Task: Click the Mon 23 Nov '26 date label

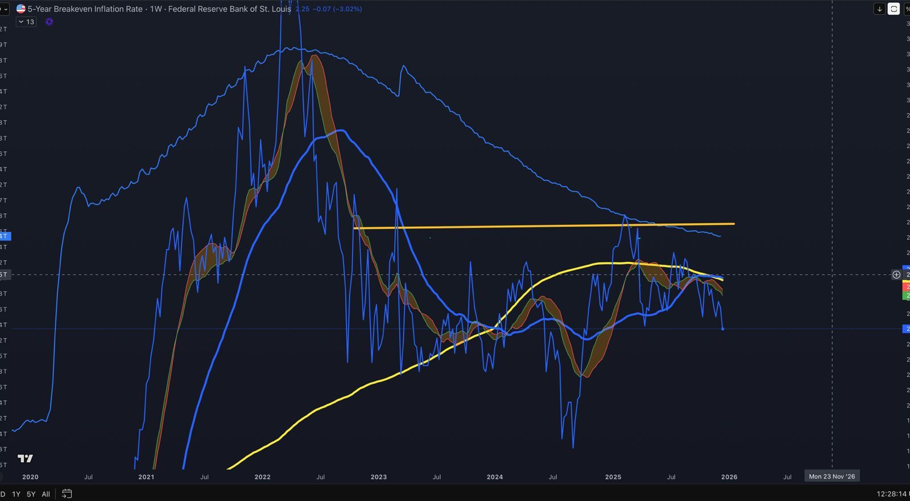Action: pos(832,477)
